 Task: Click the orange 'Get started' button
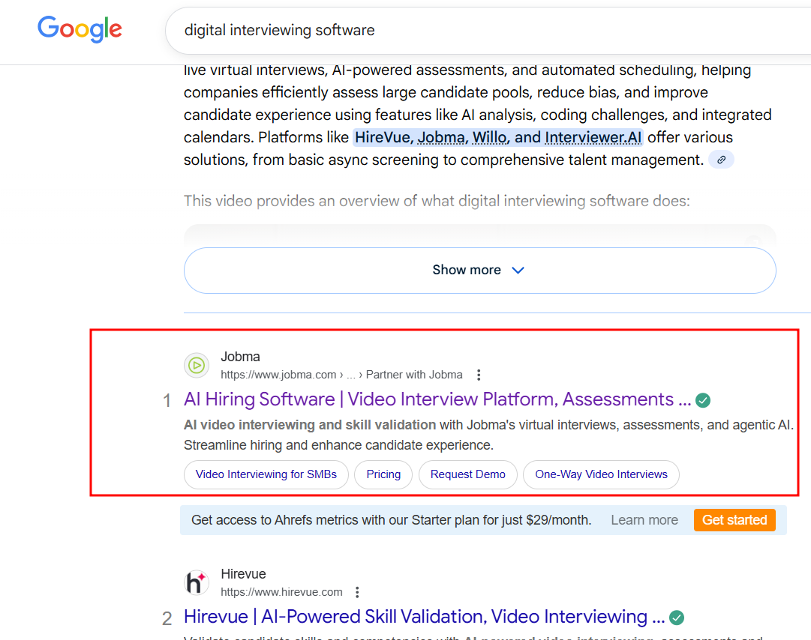pos(734,519)
